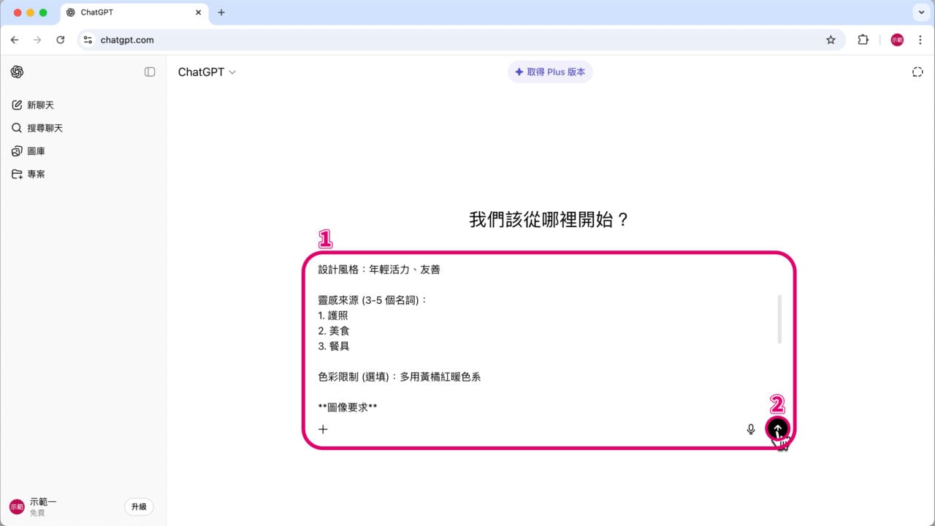The width and height of the screenshot is (935, 526).
Task: Open the 示範一 account menu at bottom
Action: click(37, 505)
